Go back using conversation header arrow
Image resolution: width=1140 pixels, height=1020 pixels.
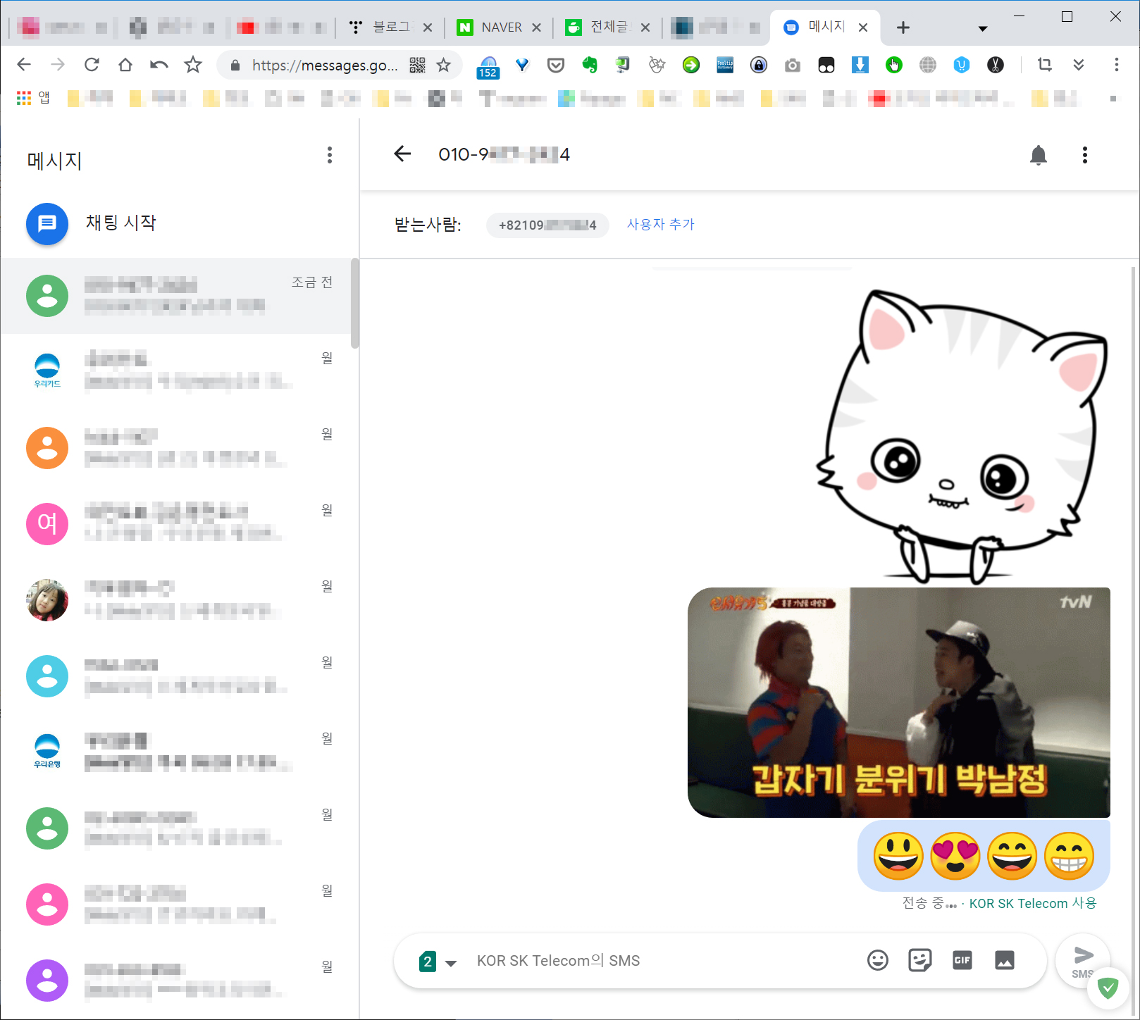pyautogui.click(x=402, y=154)
